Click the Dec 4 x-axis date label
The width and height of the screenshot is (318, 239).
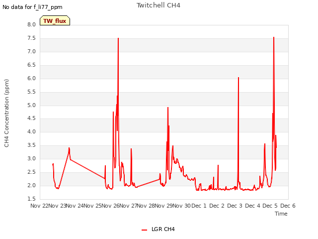coord(252,206)
